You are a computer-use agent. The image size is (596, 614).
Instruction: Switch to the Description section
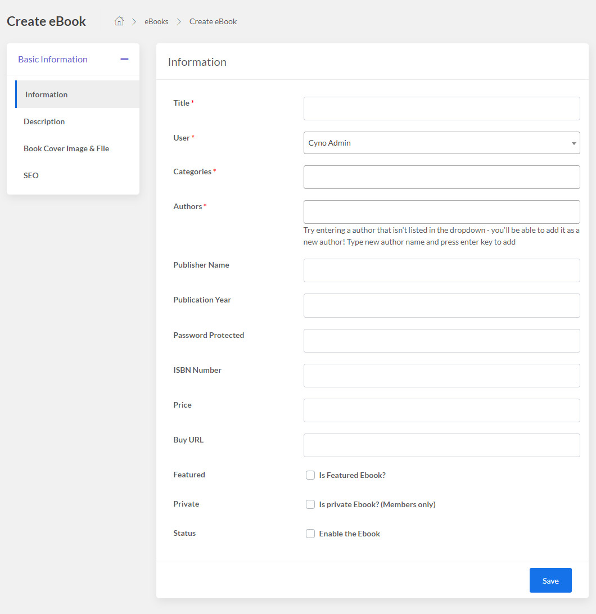tap(44, 121)
